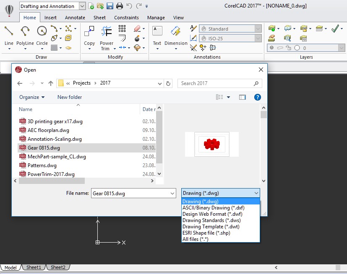Screen dimensions: 347x274
Task: Refresh the 2017 folder listing
Action: 168,83
